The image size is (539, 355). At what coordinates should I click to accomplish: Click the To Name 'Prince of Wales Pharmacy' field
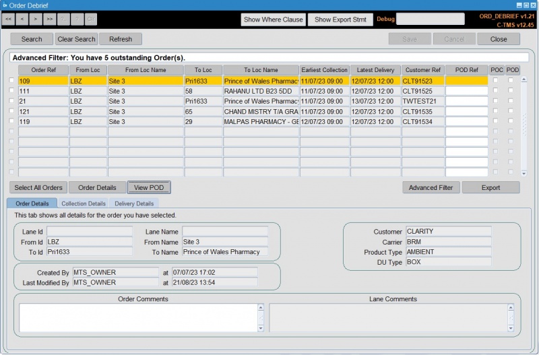[225, 251]
